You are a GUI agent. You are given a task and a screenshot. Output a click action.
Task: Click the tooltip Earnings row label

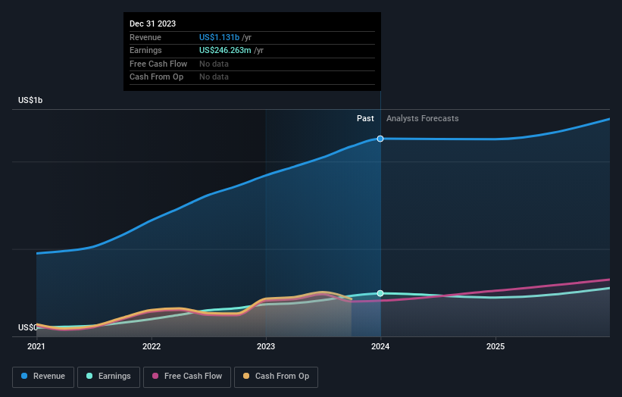(145, 50)
